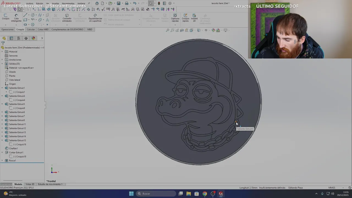Image resolution: width=352 pixels, height=198 pixels.
Task: Expand the manager panel tabs arrow
Action: (42, 38)
